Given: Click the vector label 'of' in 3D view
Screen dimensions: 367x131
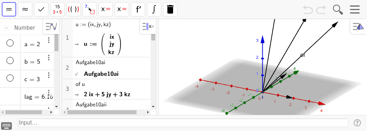Looking at the screenshot, I should tap(302, 55).
